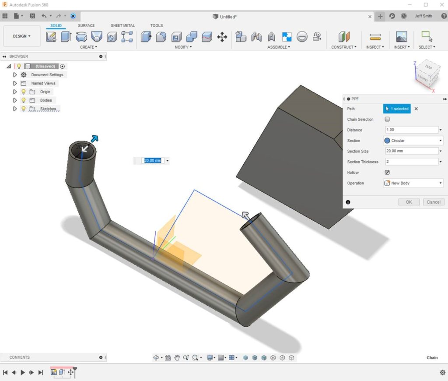Click the Section Size input field
Screen dimensions: 448x381
coord(411,151)
